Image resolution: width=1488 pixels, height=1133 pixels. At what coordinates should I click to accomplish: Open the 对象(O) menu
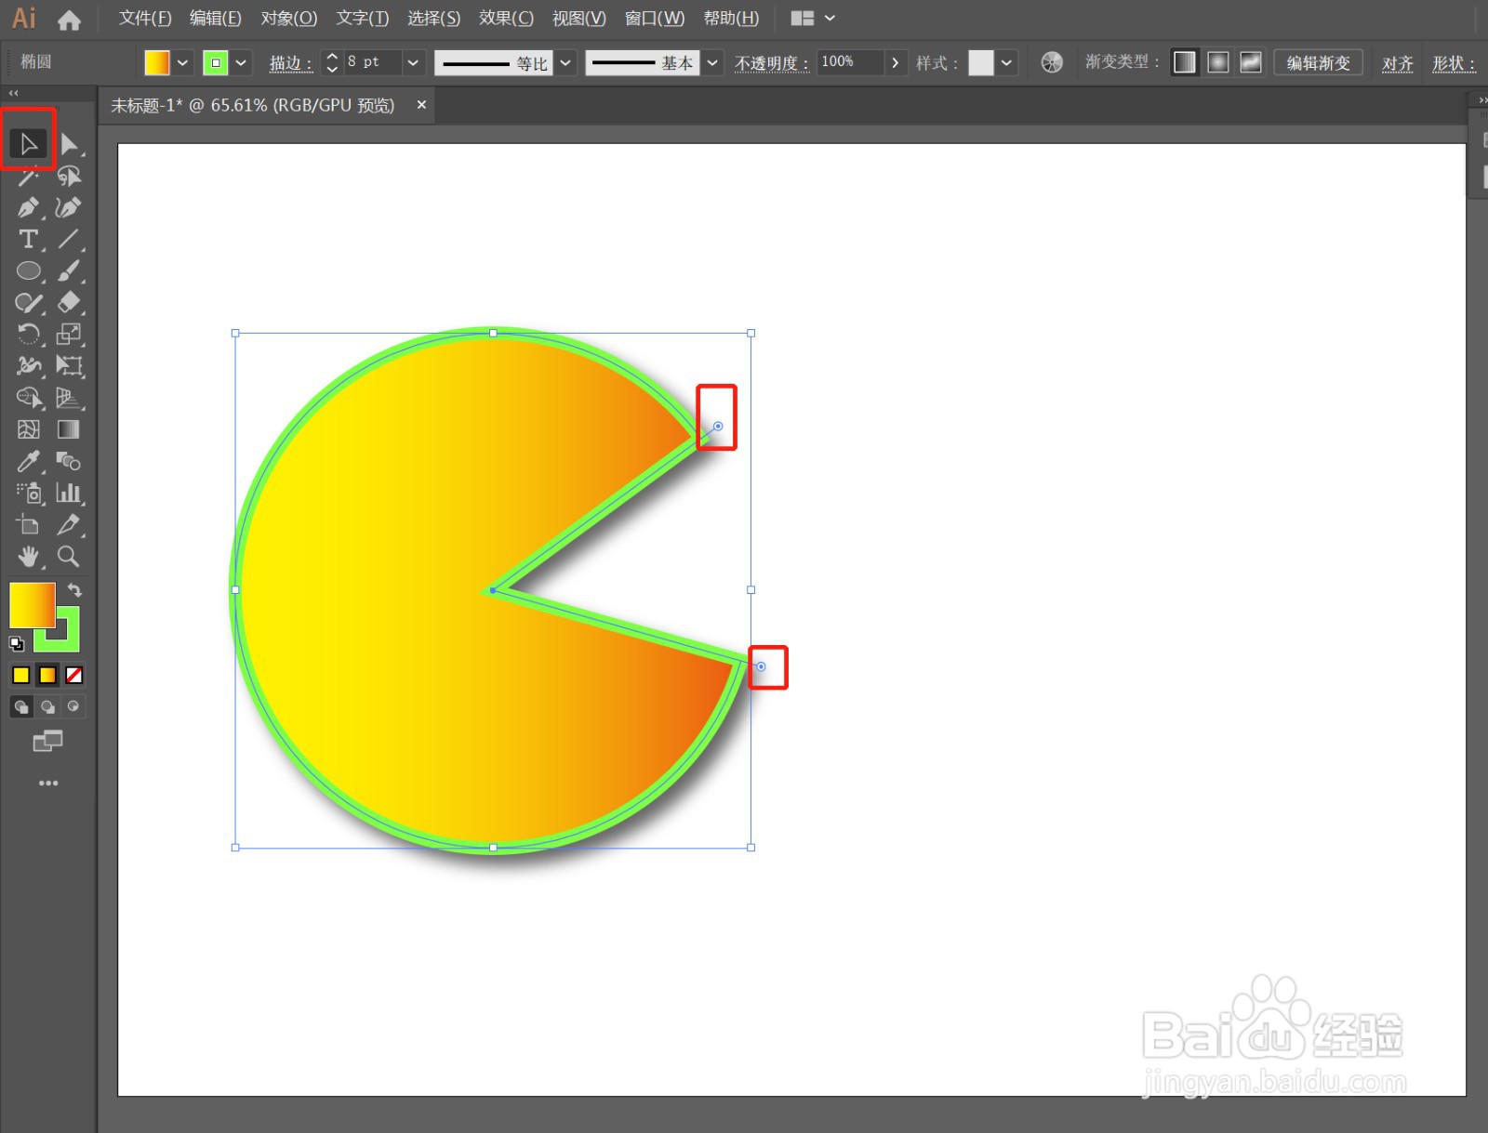(x=289, y=19)
